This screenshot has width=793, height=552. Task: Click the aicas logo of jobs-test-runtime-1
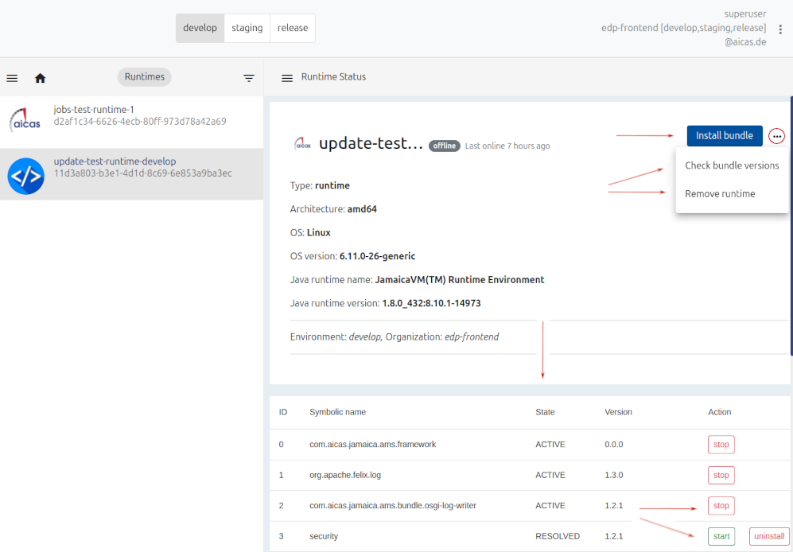[25, 121]
